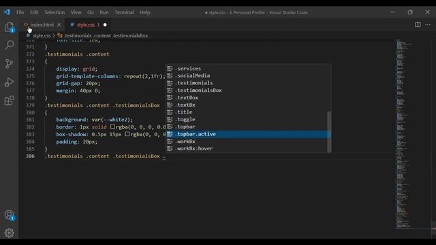Choose the highlighted .topbar.active suggestion
This screenshot has height=245, width=436.
click(x=249, y=134)
